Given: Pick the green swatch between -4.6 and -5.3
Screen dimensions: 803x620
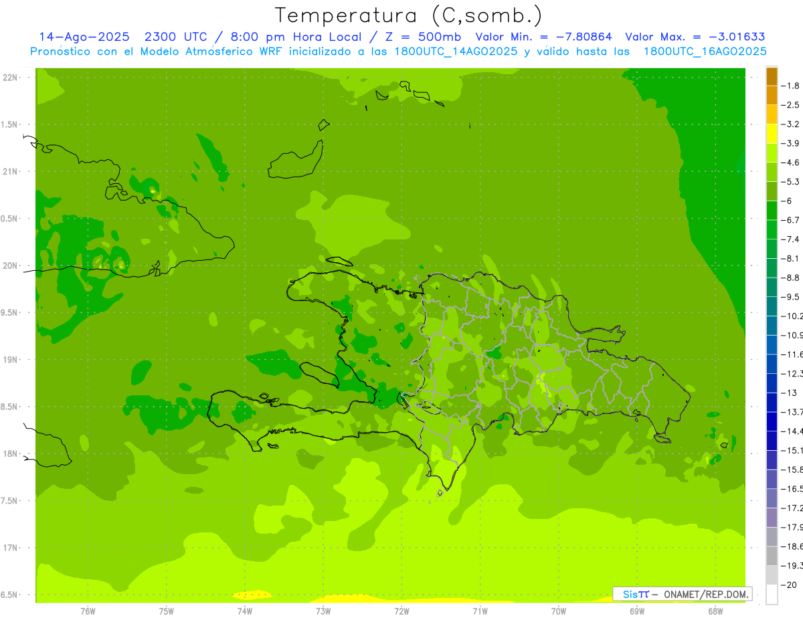Looking at the screenshot, I should point(772,172).
